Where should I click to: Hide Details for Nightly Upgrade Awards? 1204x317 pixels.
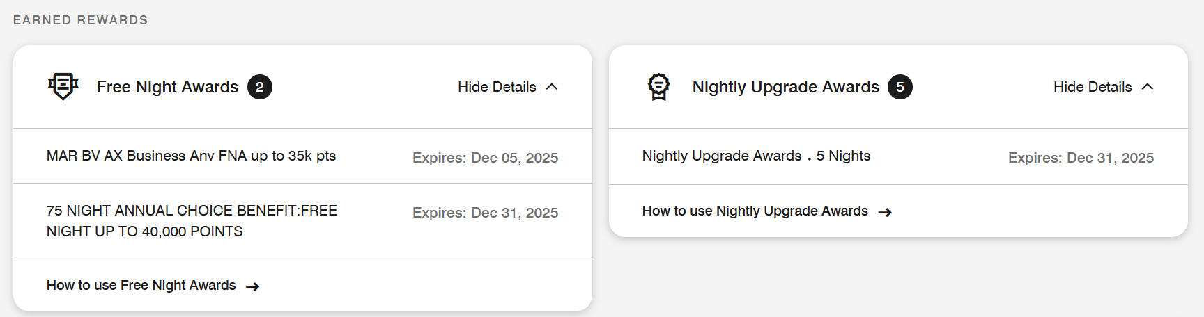coord(1093,87)
